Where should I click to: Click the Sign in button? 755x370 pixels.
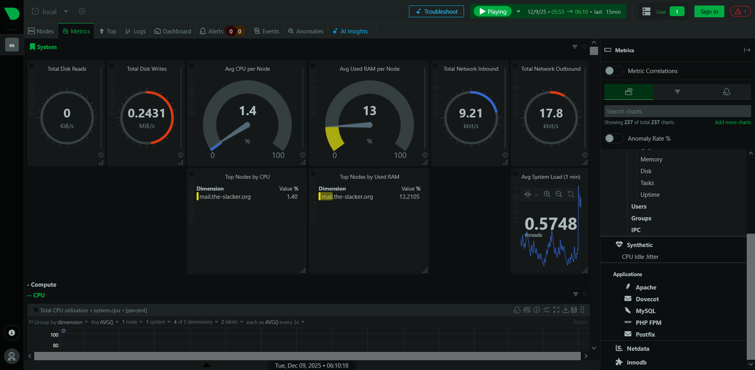click(x=709, y=11)
